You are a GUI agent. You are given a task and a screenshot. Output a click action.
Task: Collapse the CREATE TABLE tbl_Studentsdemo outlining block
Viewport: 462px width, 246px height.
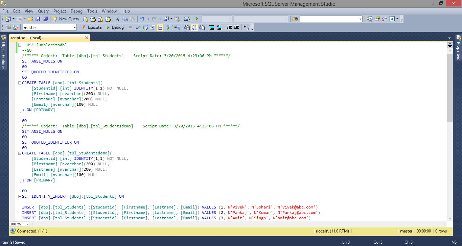click(x=20, y=153)
